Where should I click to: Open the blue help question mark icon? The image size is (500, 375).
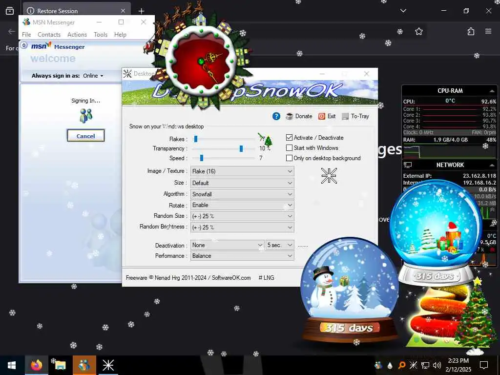click(276, 116)
